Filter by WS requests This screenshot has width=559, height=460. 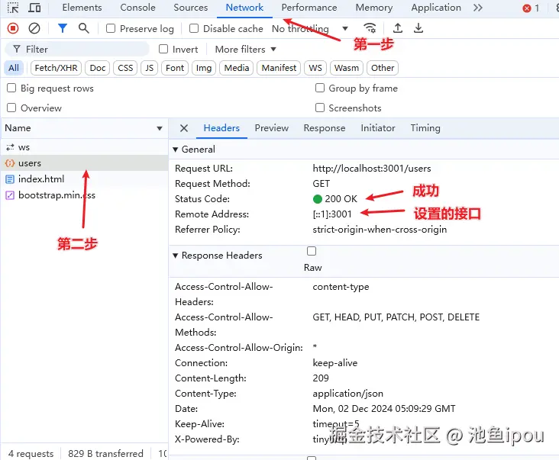coord(315,68)
